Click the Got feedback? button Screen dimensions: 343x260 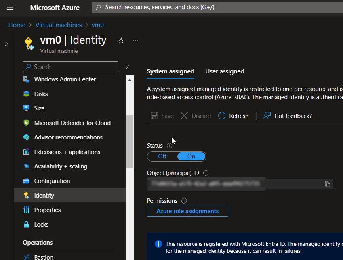click(287, 116)
